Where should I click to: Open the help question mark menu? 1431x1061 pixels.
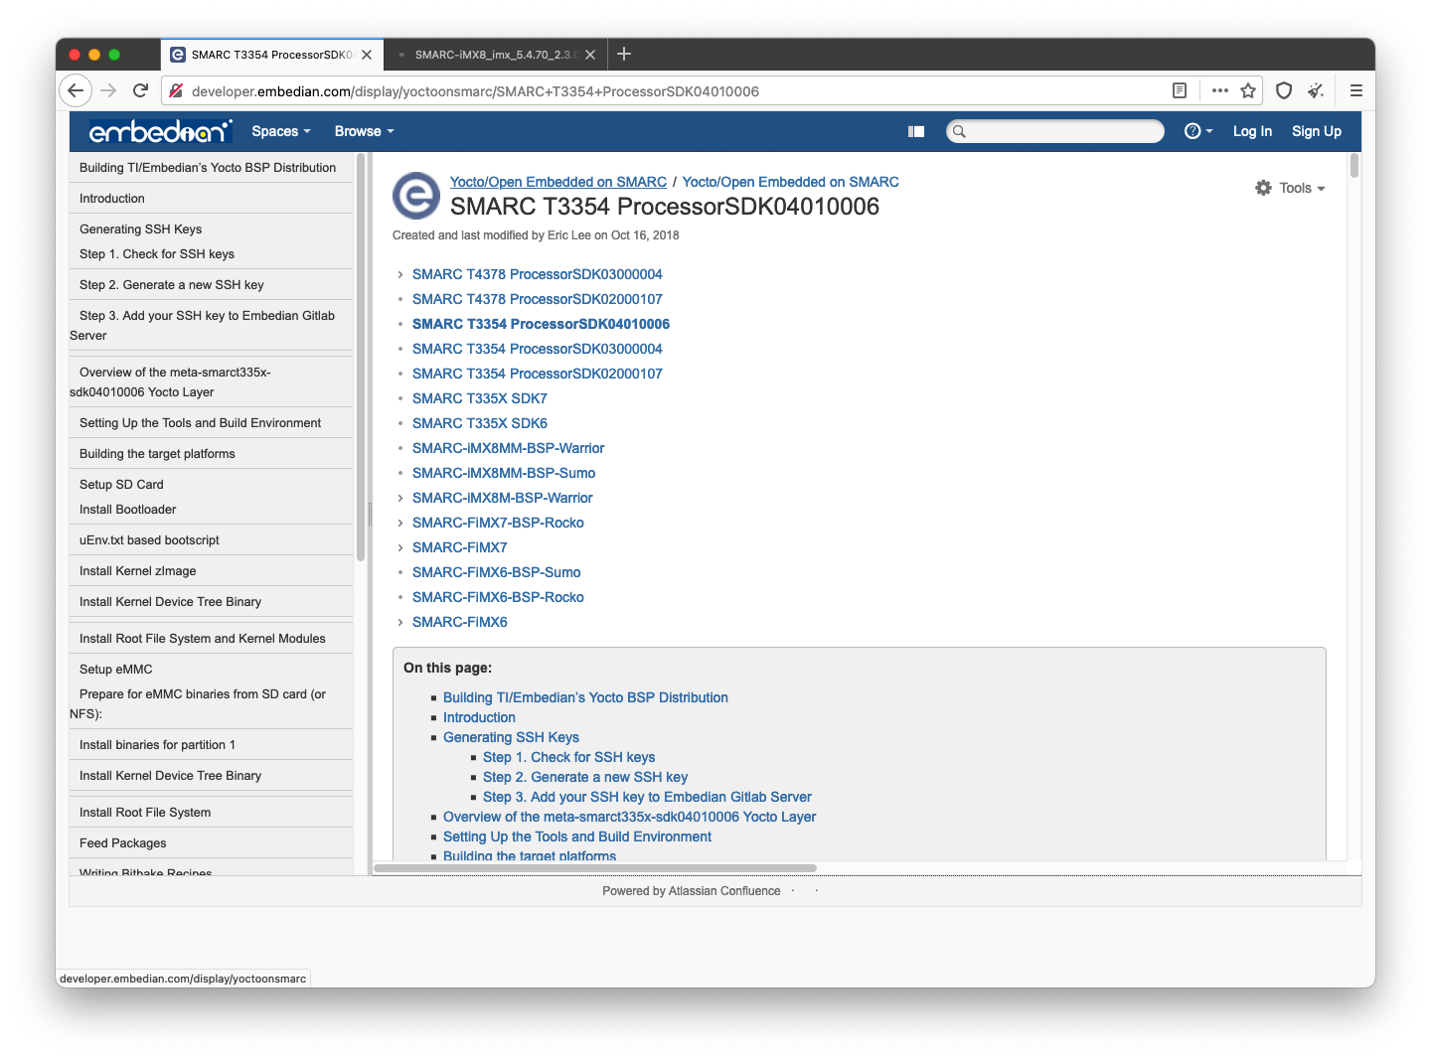click(x=1198, y=131)
